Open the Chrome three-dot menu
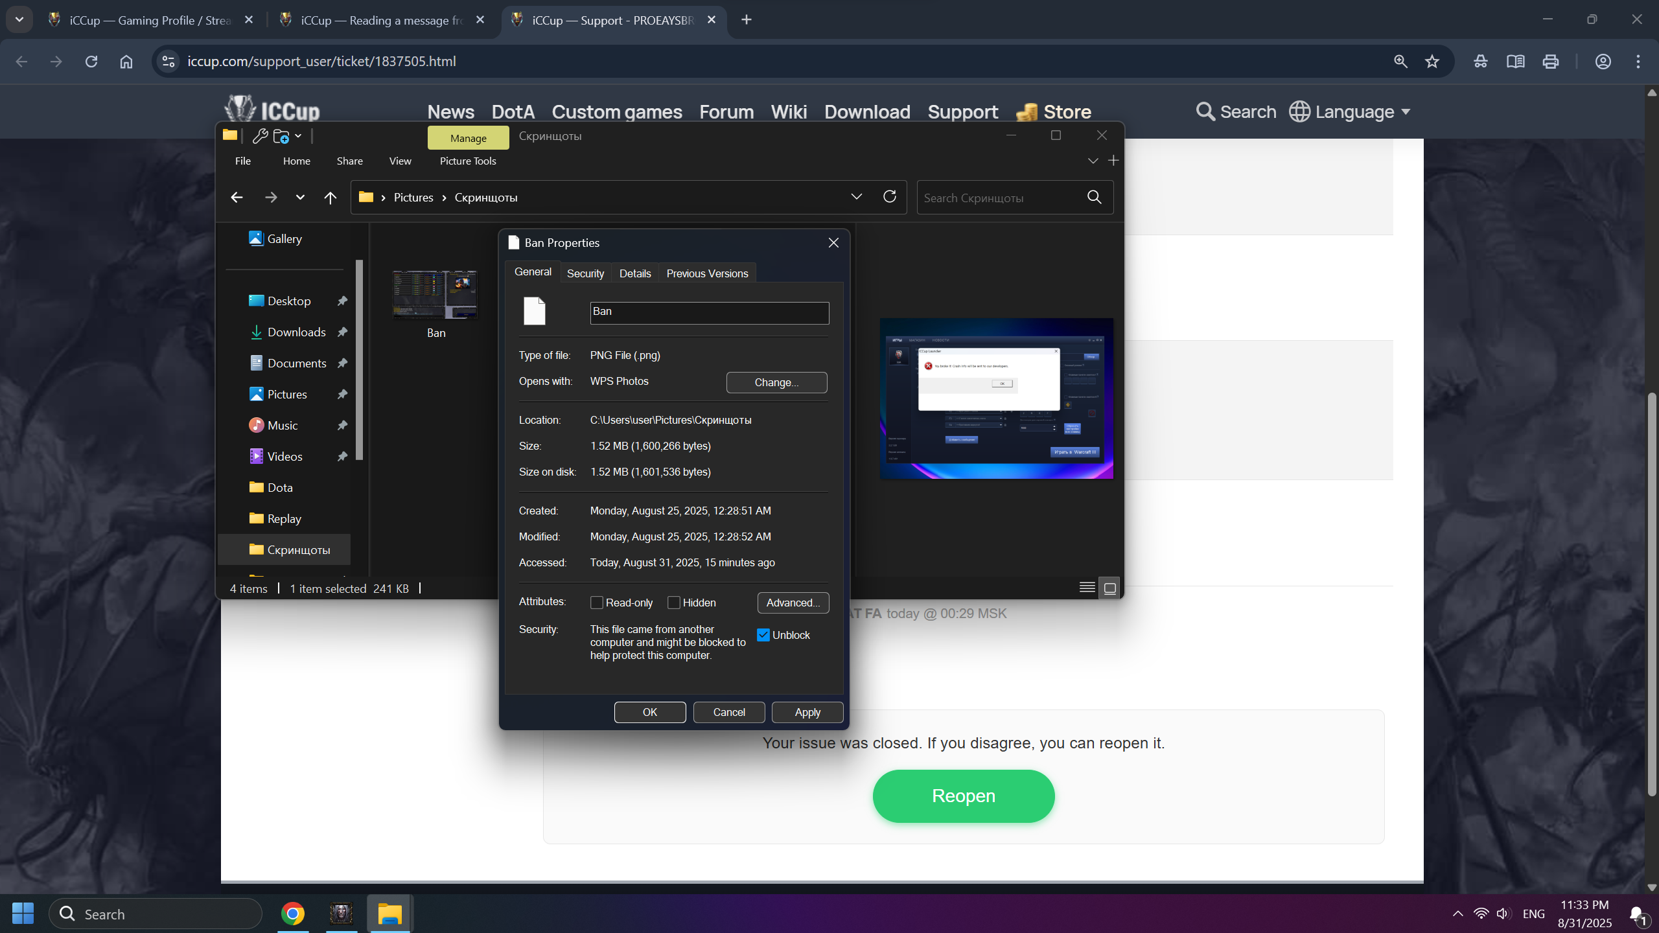Viewport: 1659px width, 933px height. coord(1638,62)
